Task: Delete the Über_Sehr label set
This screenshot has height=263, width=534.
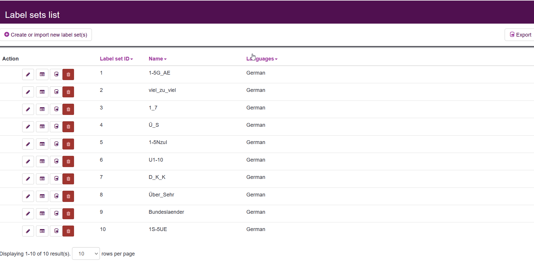Action: pyautogui.click(x=68, y=196)
